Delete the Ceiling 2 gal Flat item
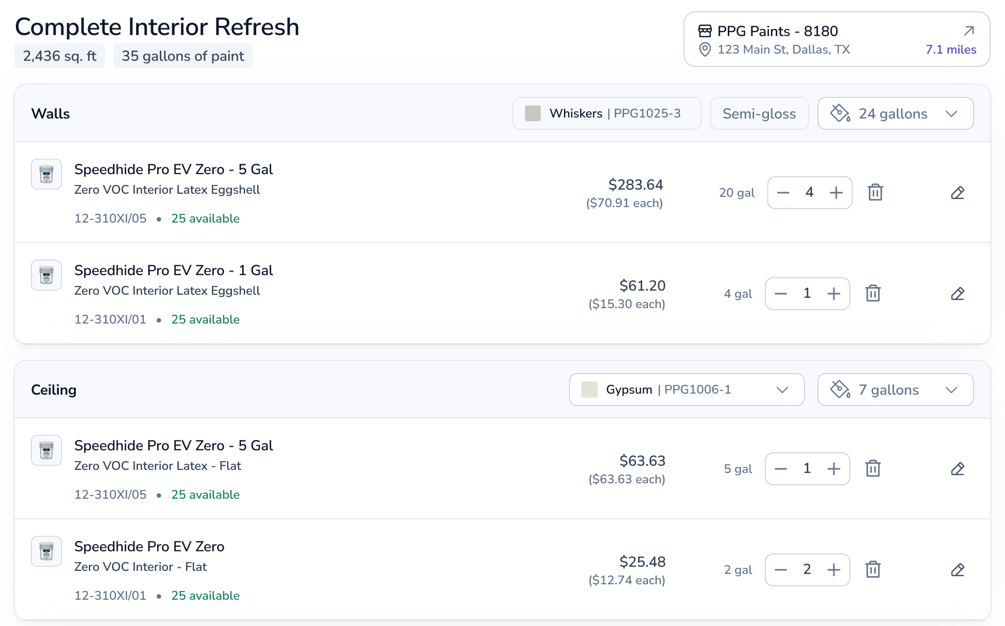Image resolution: width=1005 pixels, height=626 pixels. [873, 569]
